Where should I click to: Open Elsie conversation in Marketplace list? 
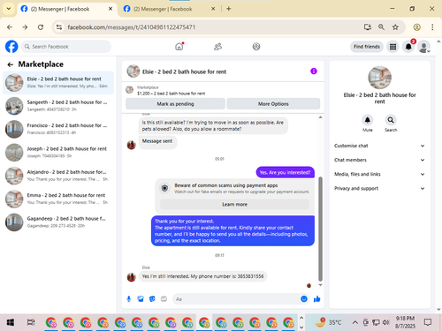pos(58,82)
